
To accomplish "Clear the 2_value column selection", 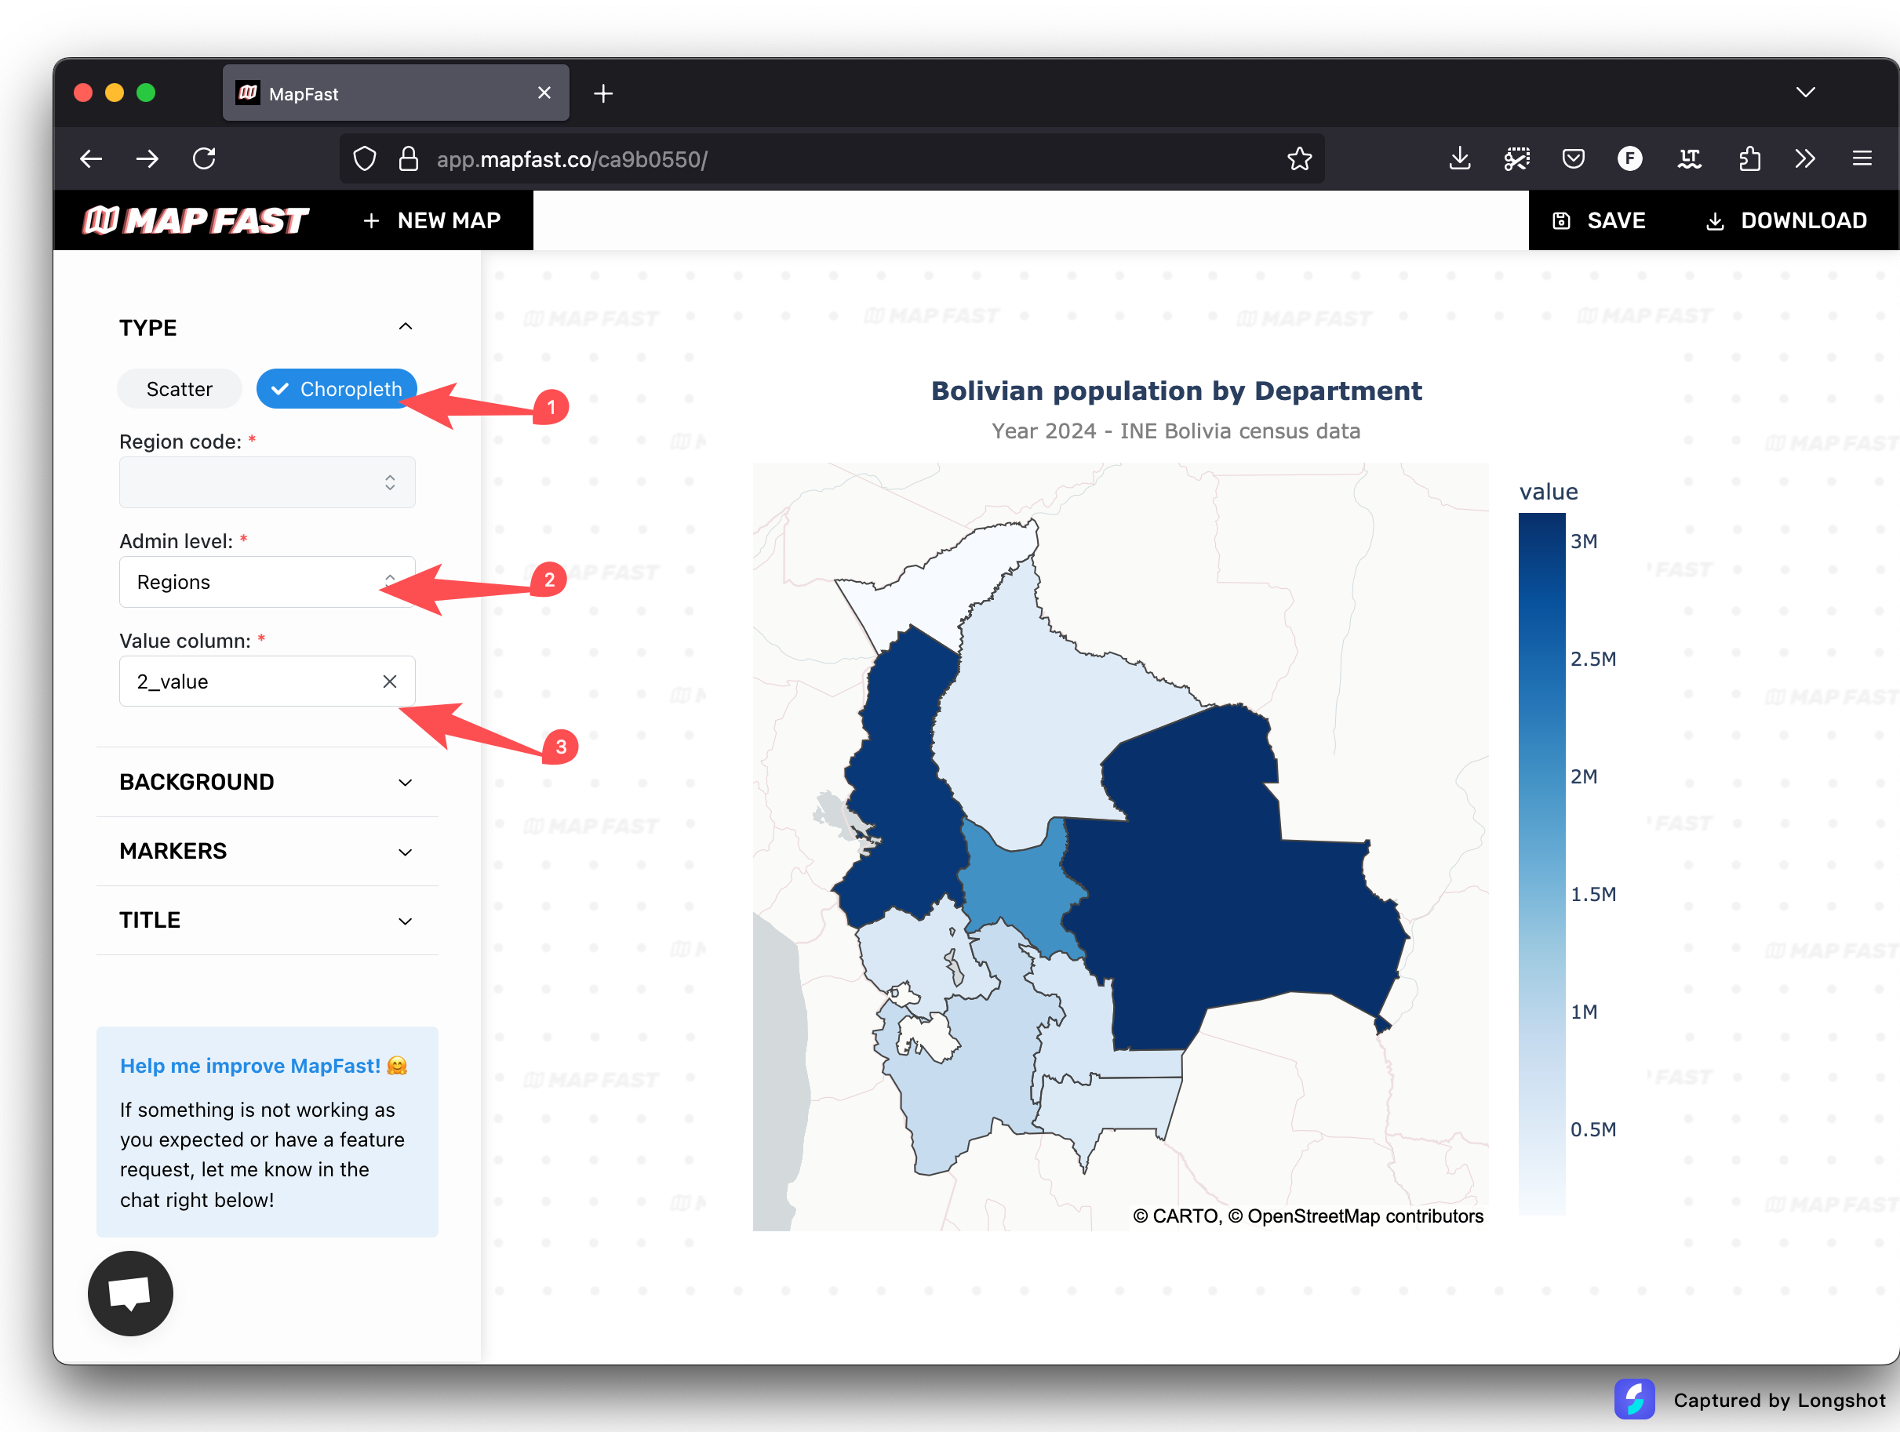I will (x=390, y=681).
